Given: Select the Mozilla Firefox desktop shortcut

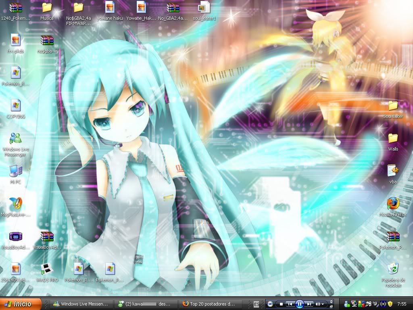Looking at the screenshot, I should pyautogui.click(x=393, y=203).
